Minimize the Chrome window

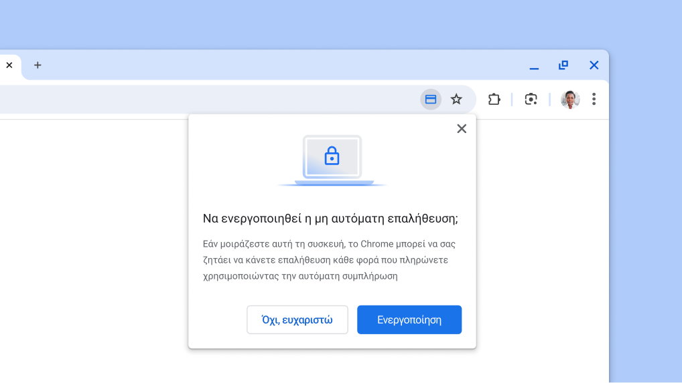[x=534, y=66]
